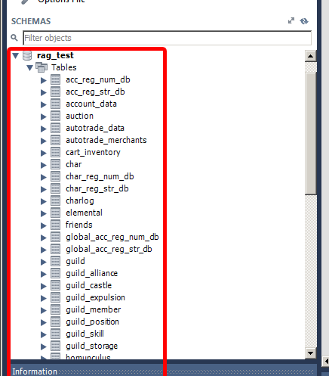Screen dimensions: 329x376
Task: Select the charlog table name
Action: (x=80, y=200)
